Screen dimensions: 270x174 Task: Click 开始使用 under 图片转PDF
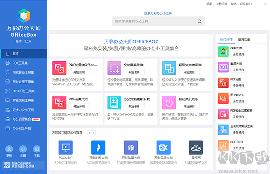[x=238, y=101]
